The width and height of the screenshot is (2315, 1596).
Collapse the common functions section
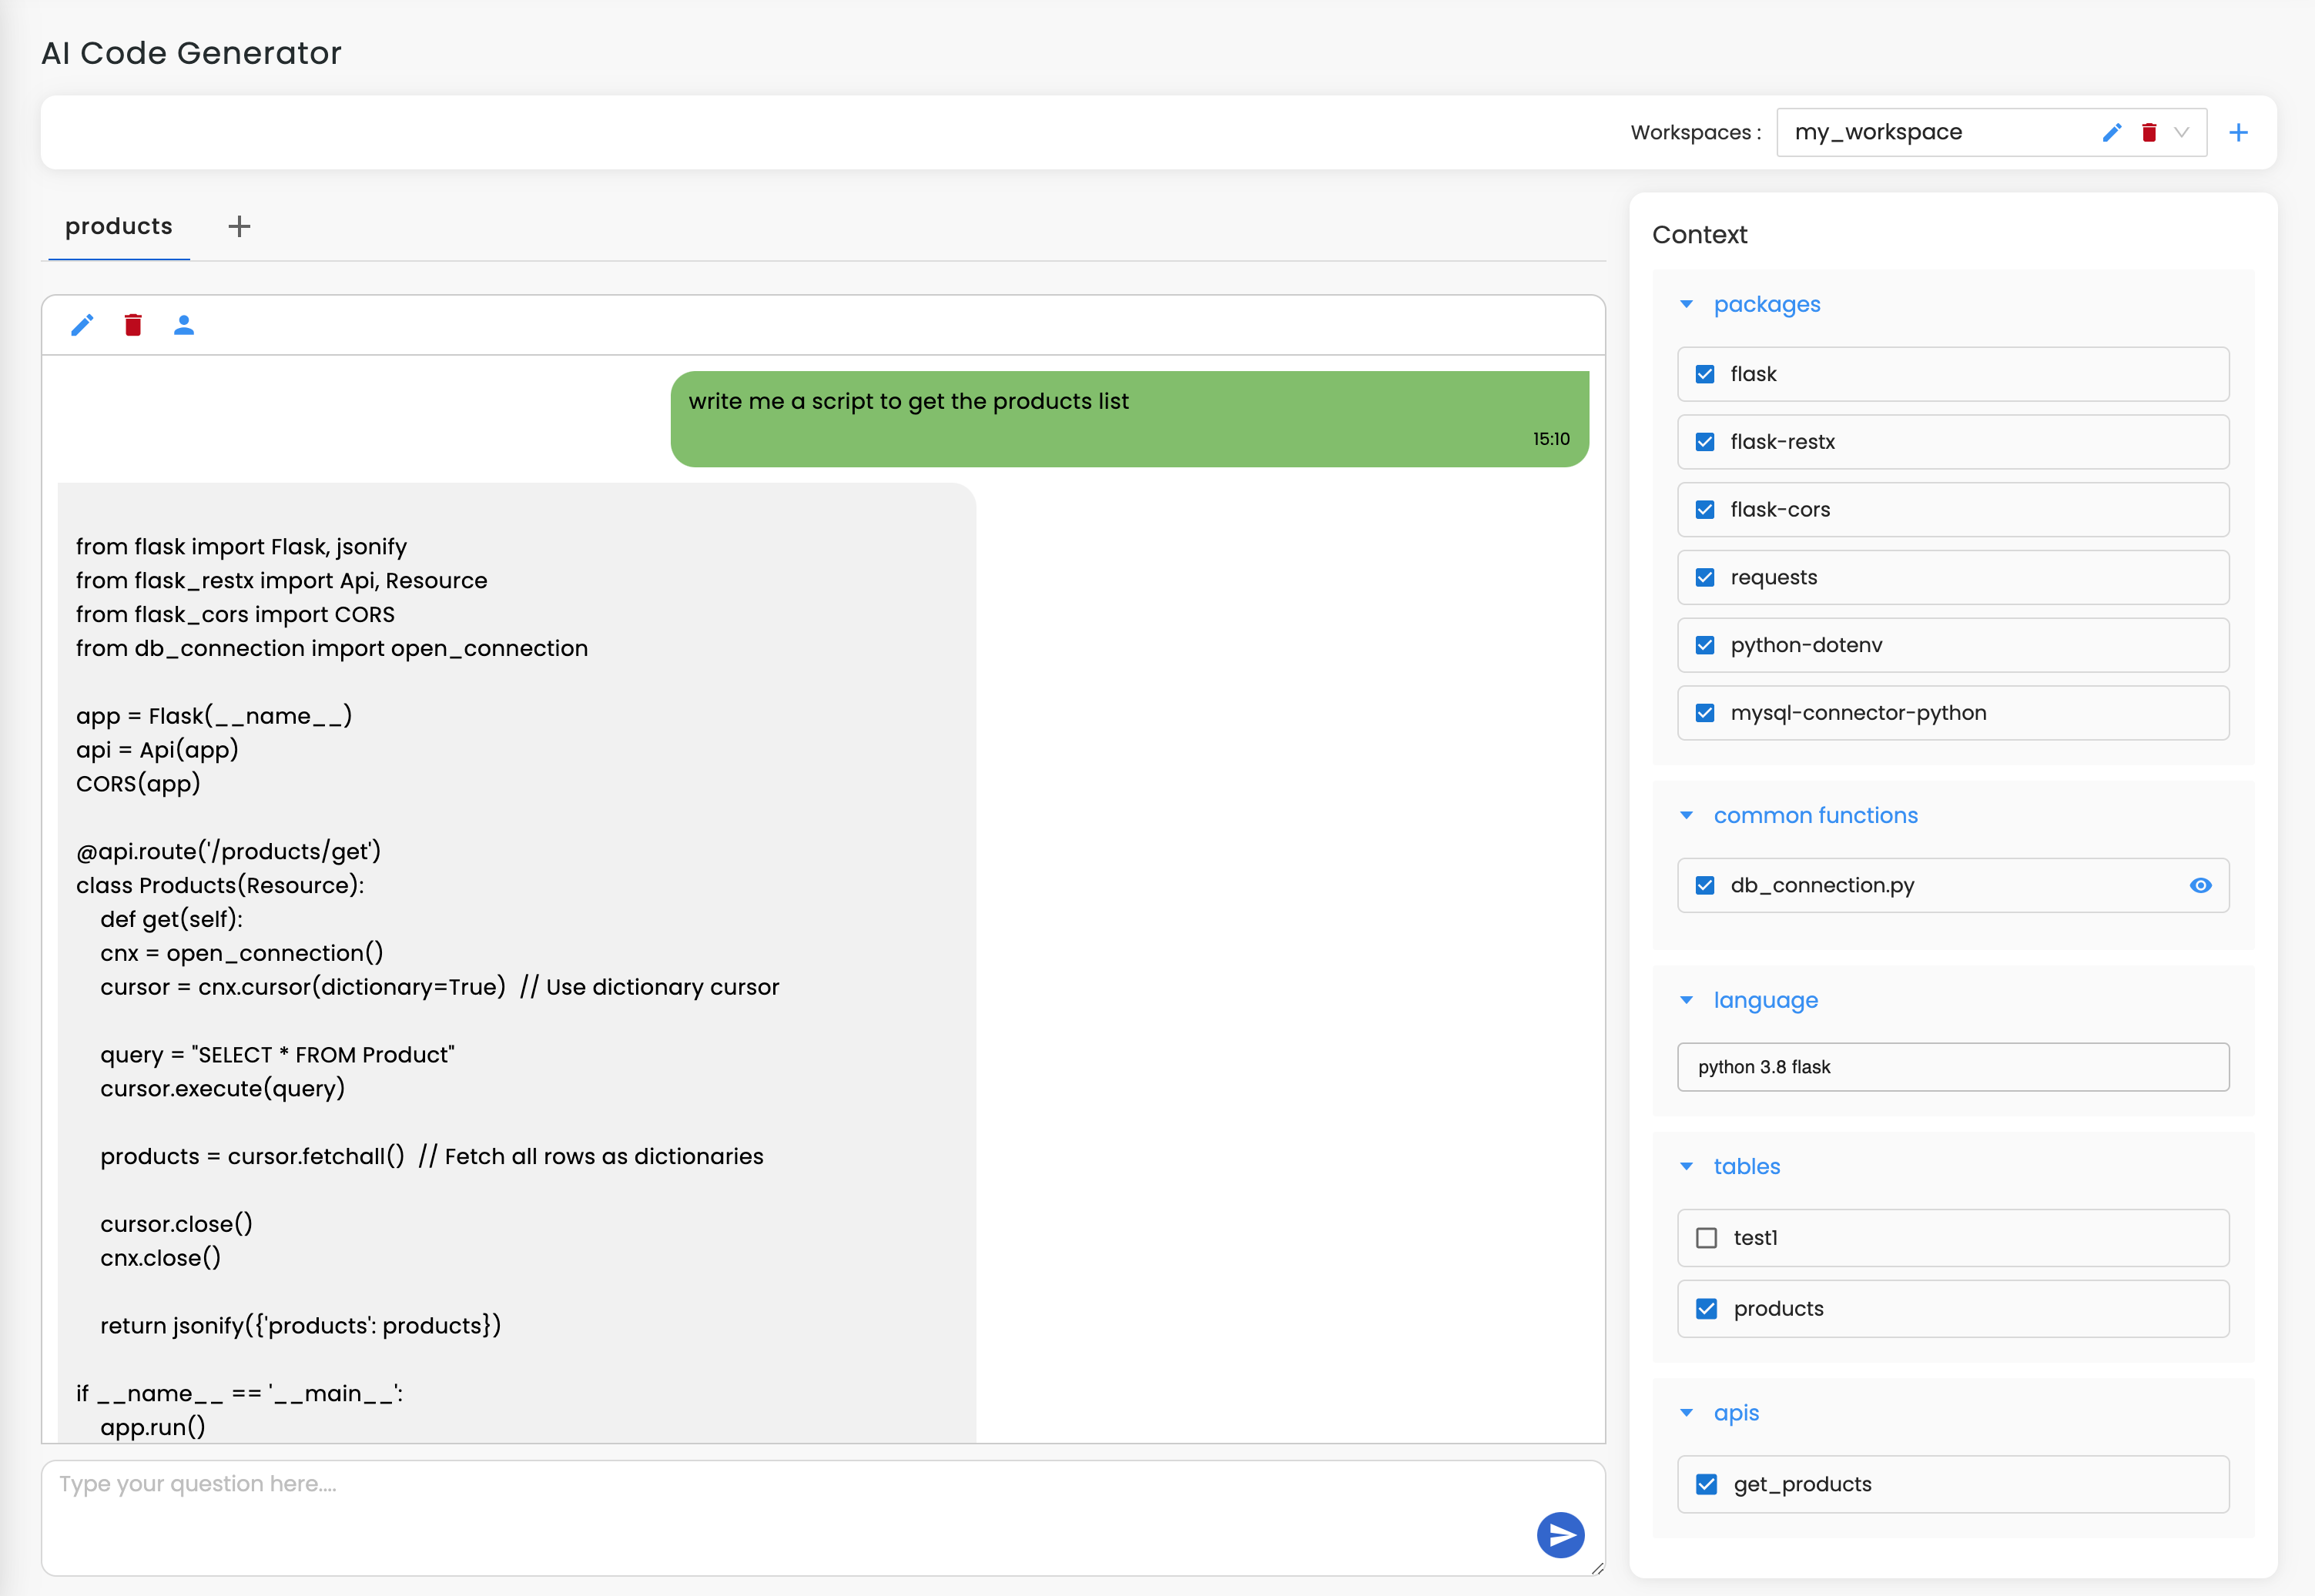tap(1687, 815)
